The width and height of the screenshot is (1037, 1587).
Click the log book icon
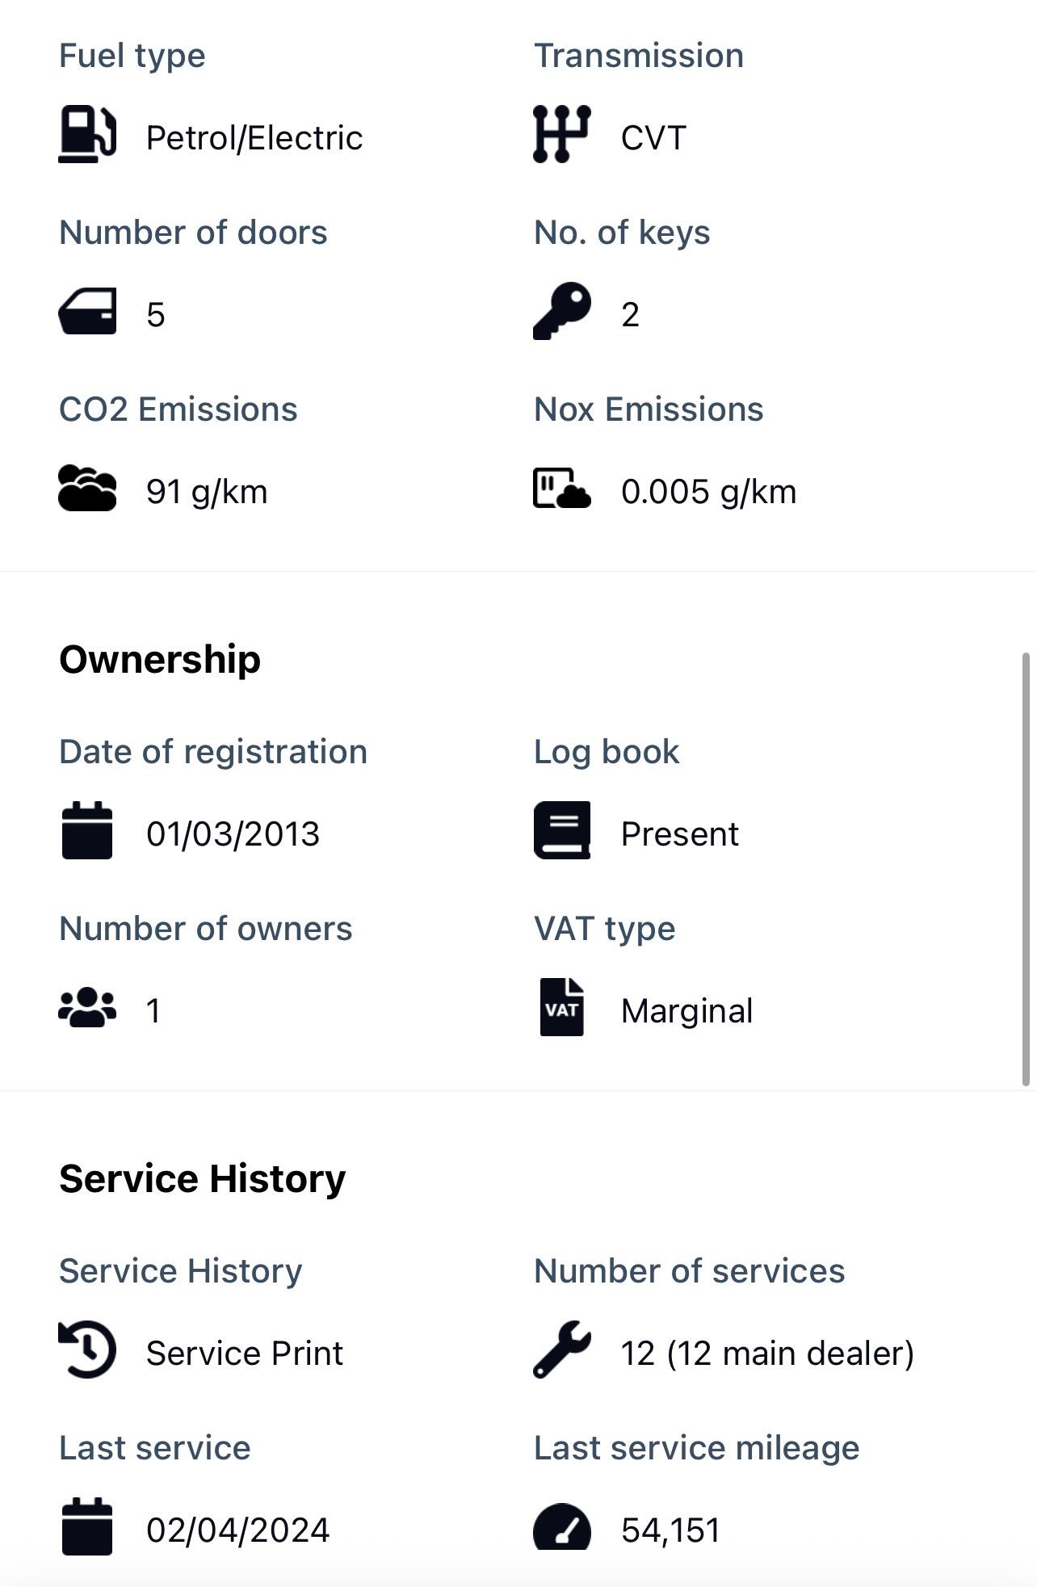561,830
